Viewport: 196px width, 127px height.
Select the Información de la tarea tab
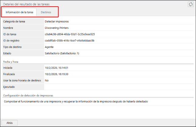pyautogui.click(x=19, y=12)
